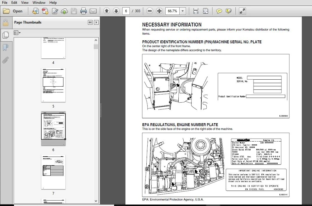Viewport: 312px width, 206px height.
Task: Click the save floppy disk icon
Action: coord(74,11)
